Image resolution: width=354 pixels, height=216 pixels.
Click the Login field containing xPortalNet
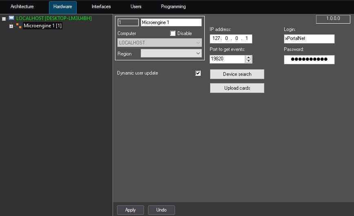point(309,39)
